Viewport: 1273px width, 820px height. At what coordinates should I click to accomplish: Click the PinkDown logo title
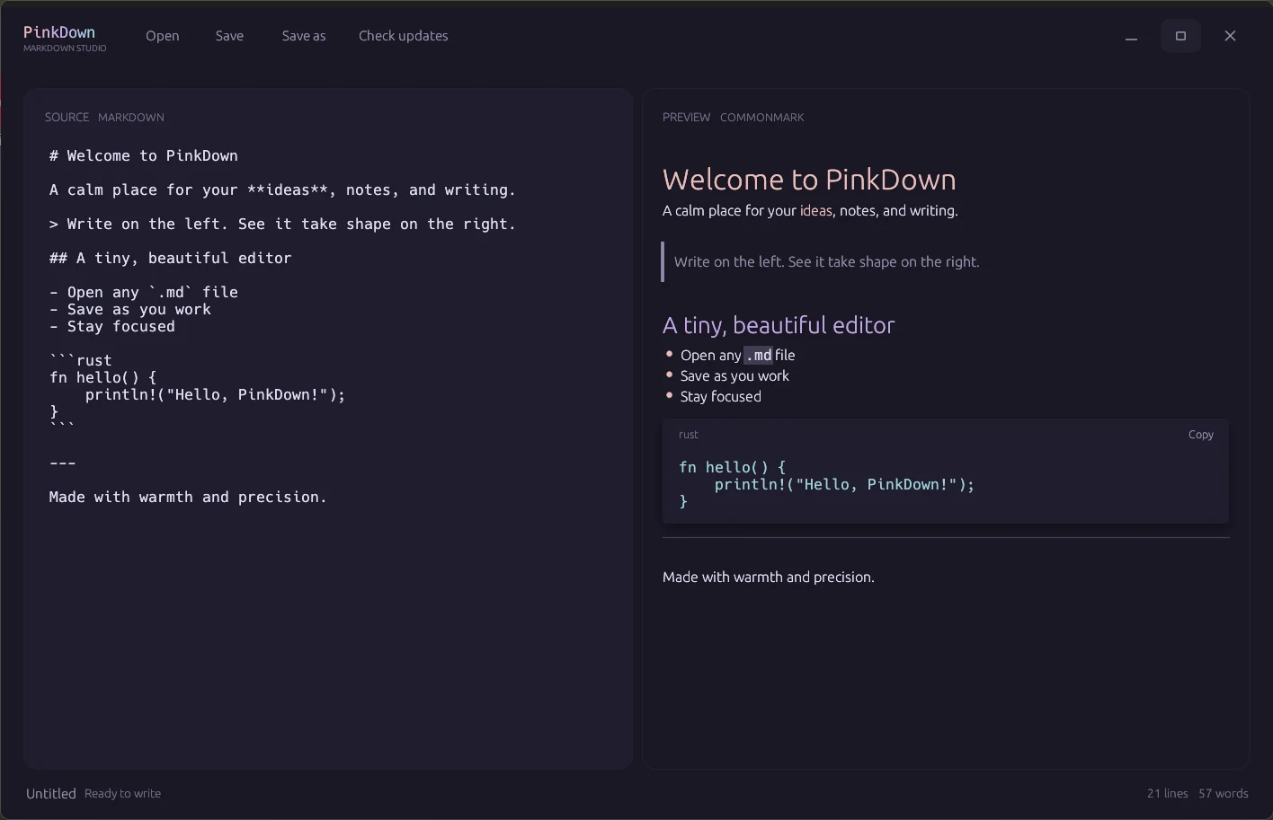[59, 31]
